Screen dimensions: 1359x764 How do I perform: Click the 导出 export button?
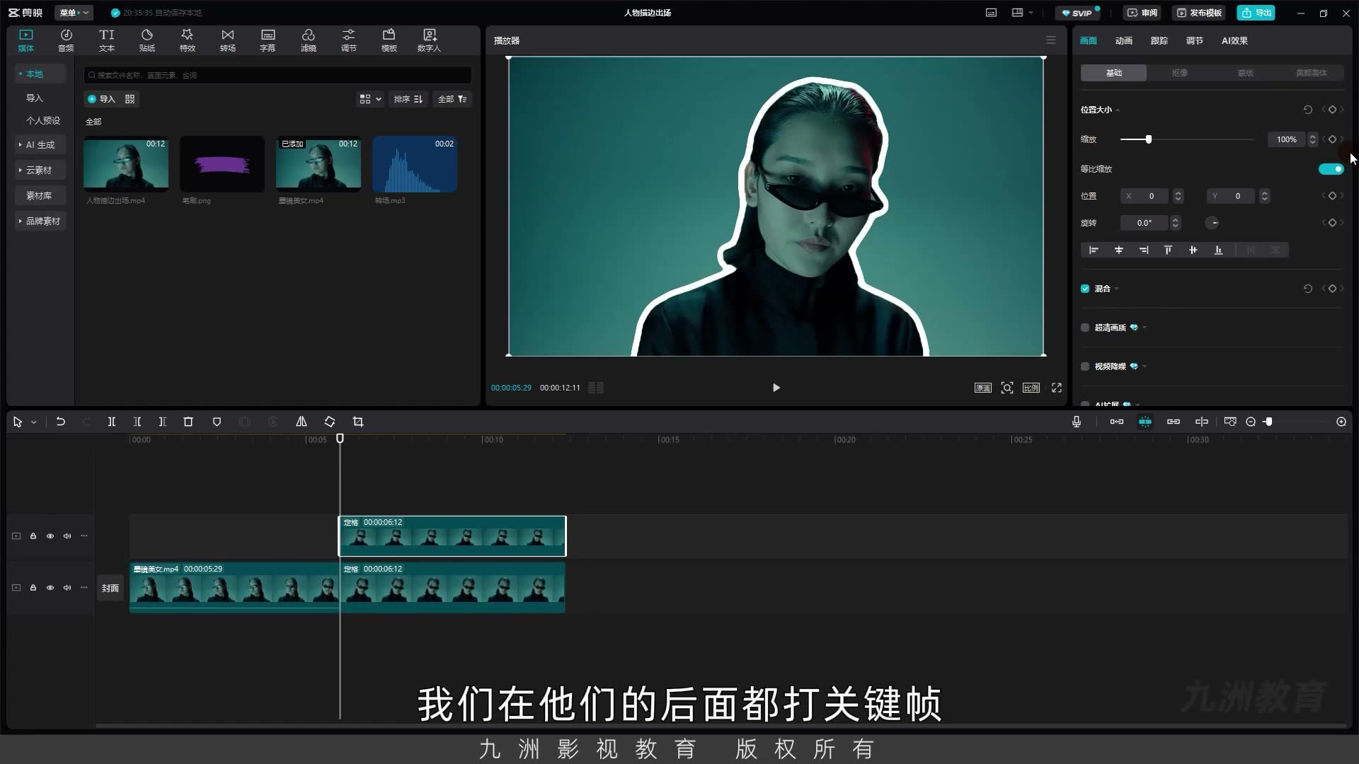tap(1256, 13)
